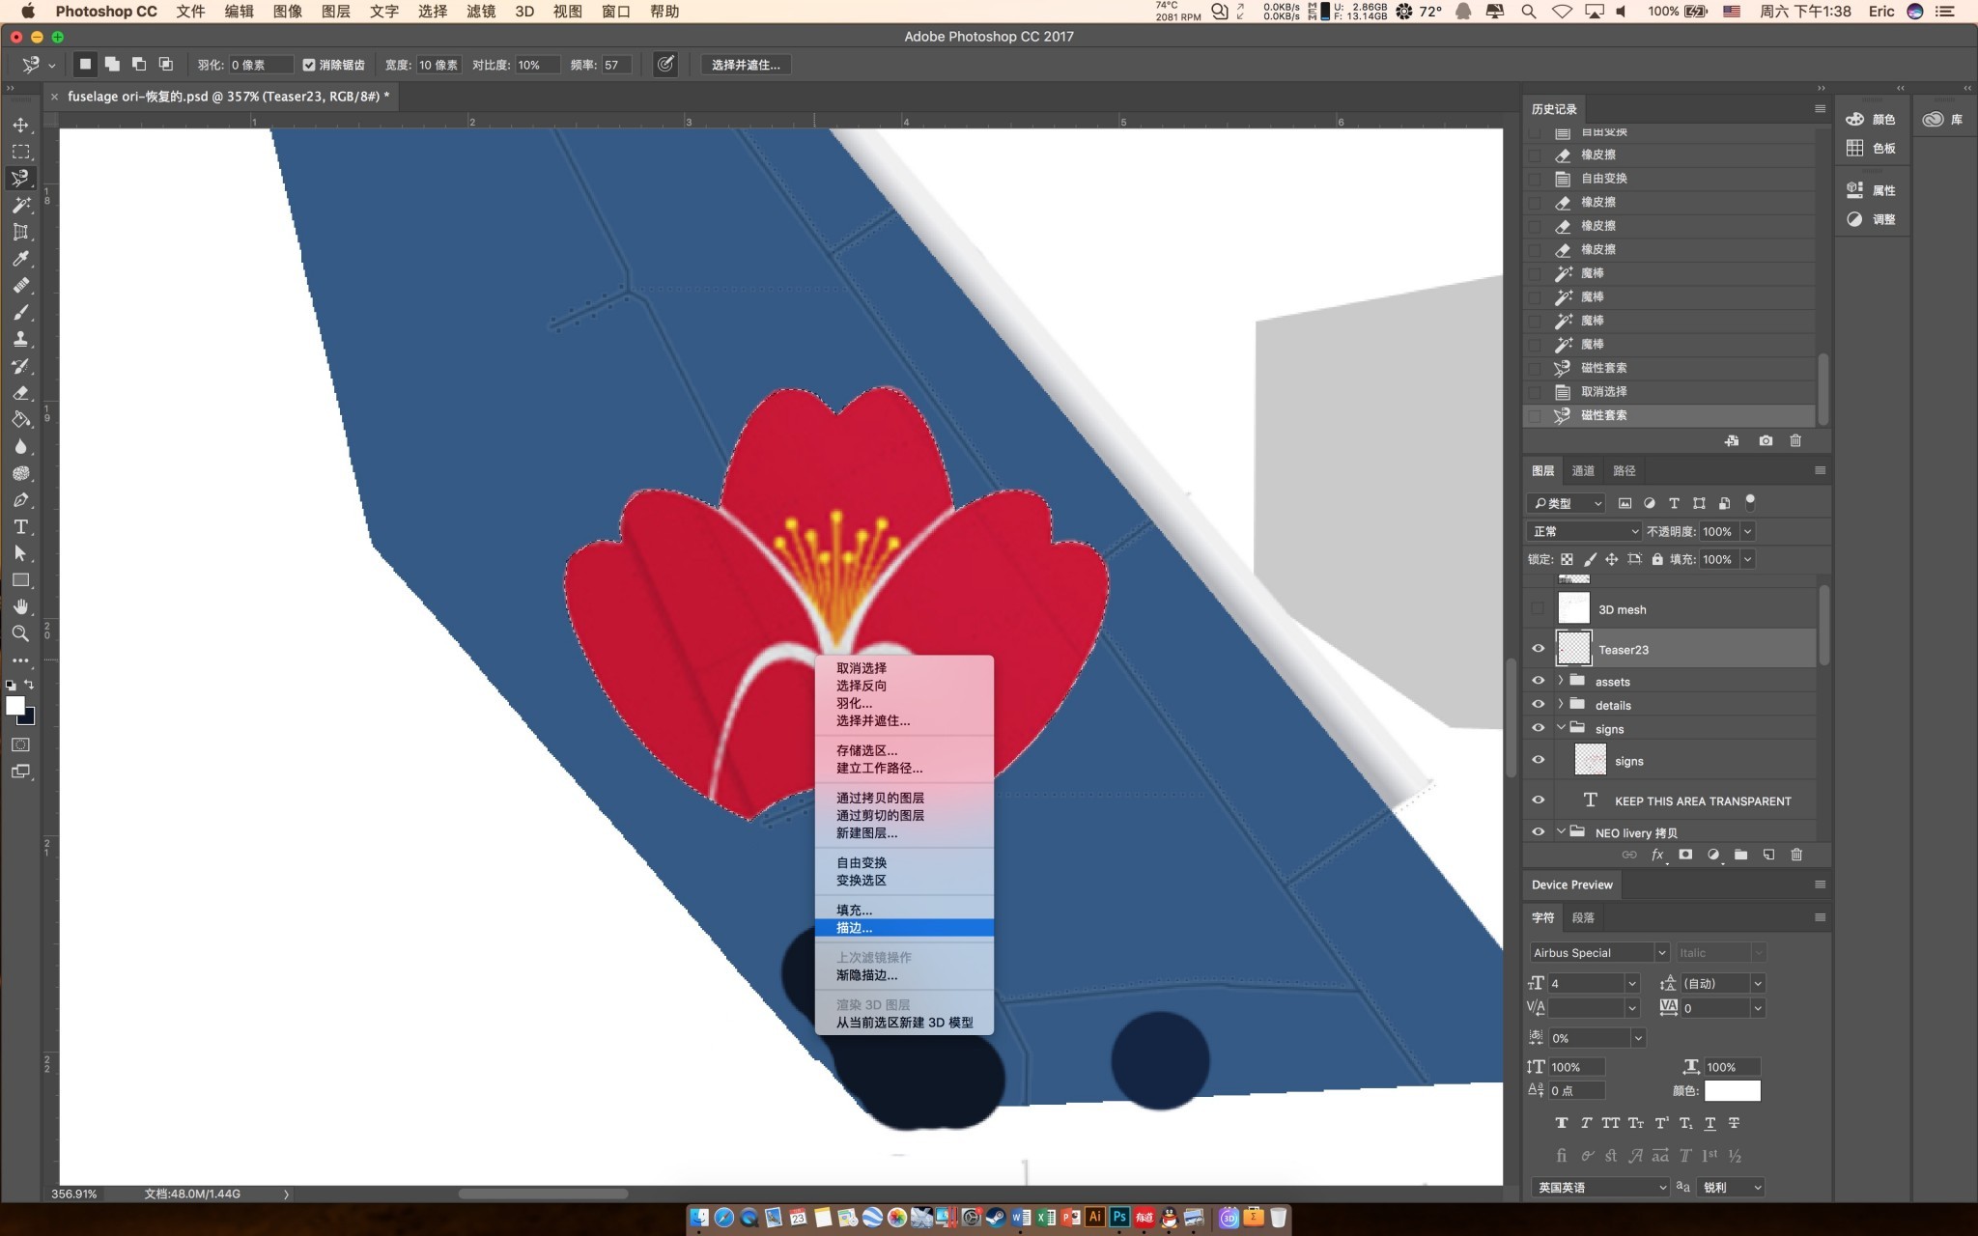Image resolution: width=1978 pixels, height=1236 pixels.
Task: Open the fill percentage dropdown
Action: coord(1747,559)
